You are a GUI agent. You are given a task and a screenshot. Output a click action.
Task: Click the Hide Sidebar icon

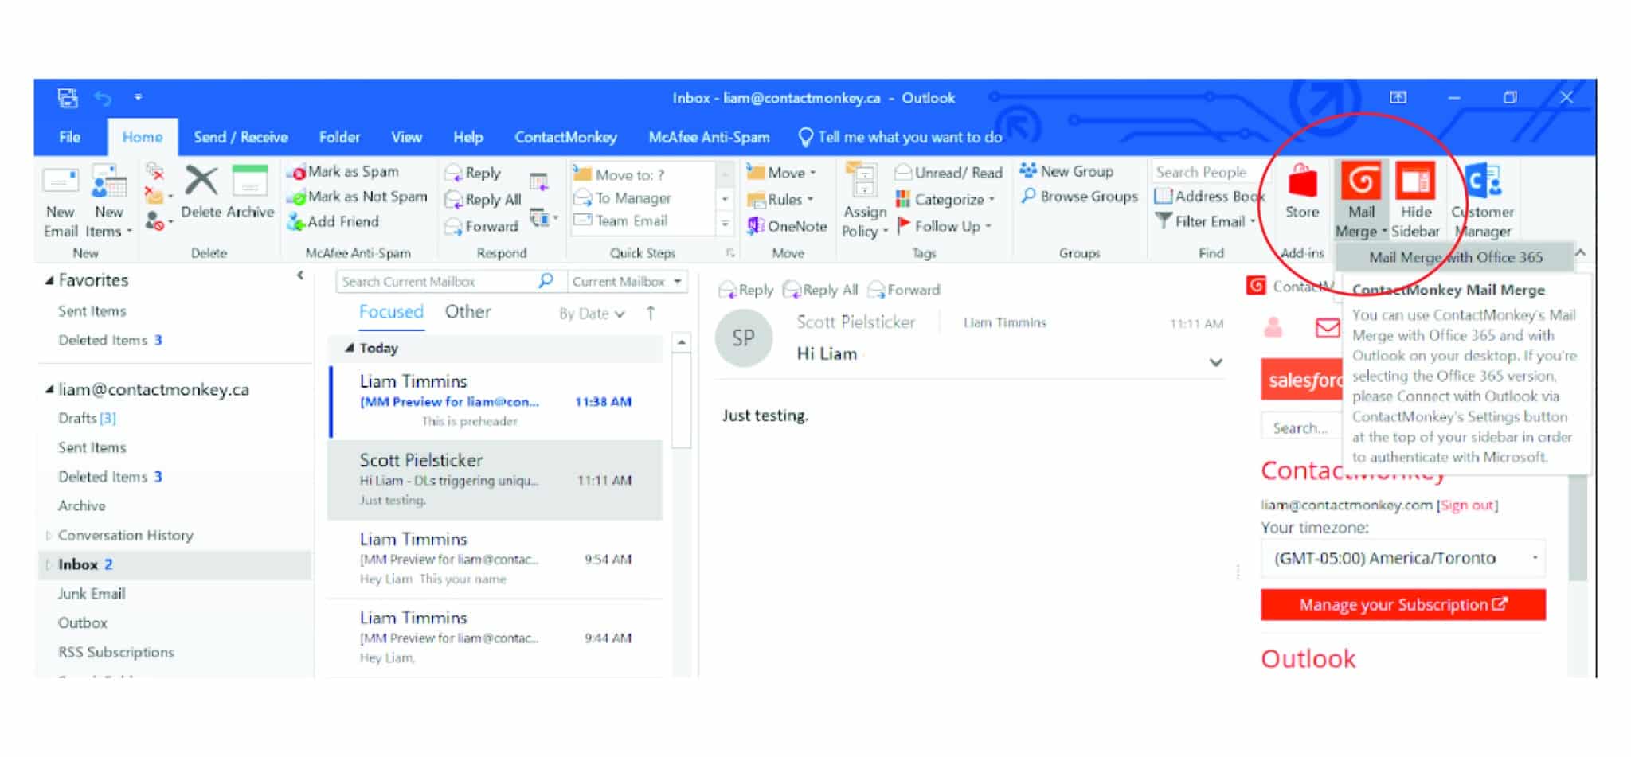(x=1415, y=181)
